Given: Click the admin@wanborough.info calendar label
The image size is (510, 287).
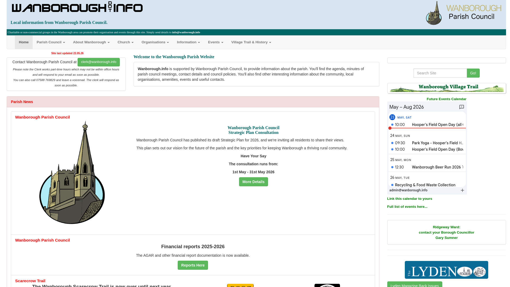Looking at the screenshot, I should 408,190.
